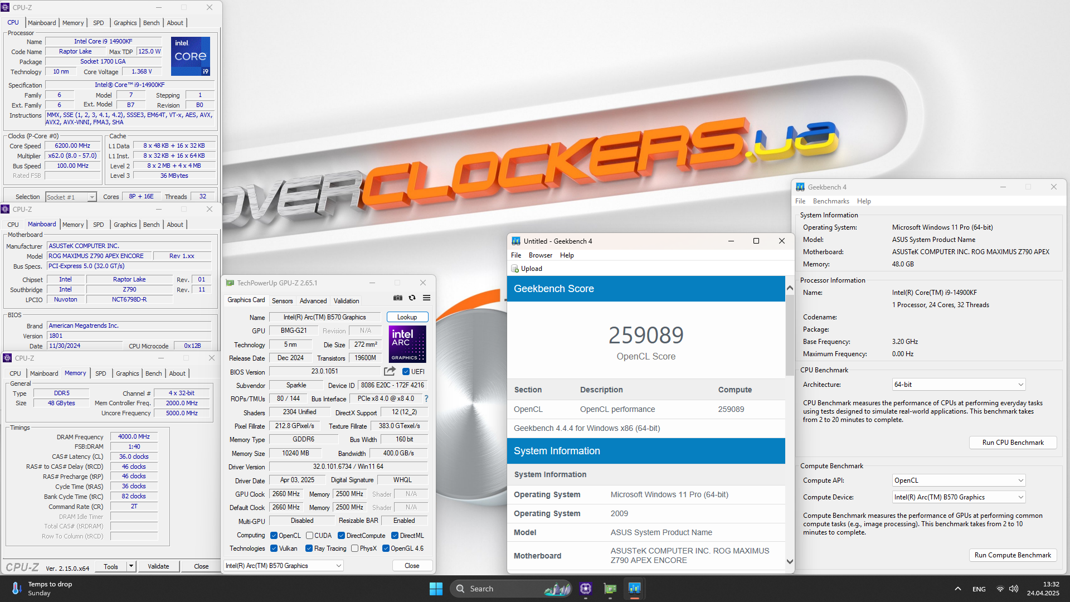Toggle the UEFI checkbox in GPU-Z
This screenshot has width=1070, height=602.
click(x=406, y=372)
